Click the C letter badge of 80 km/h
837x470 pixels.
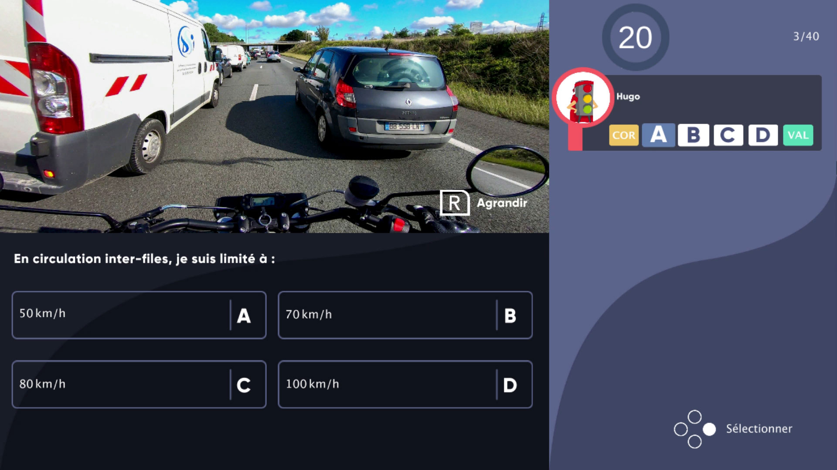click(x=244, y=385)
